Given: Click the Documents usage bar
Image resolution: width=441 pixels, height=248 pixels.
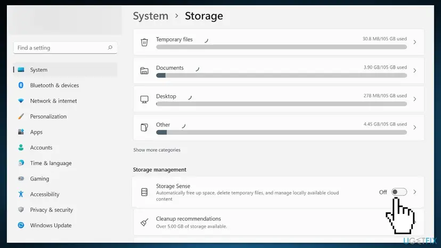Looking at the screenshot, I should [x=282, y=76].
